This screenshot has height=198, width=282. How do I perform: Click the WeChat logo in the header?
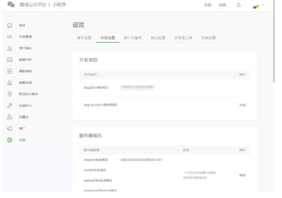point(10,4)
